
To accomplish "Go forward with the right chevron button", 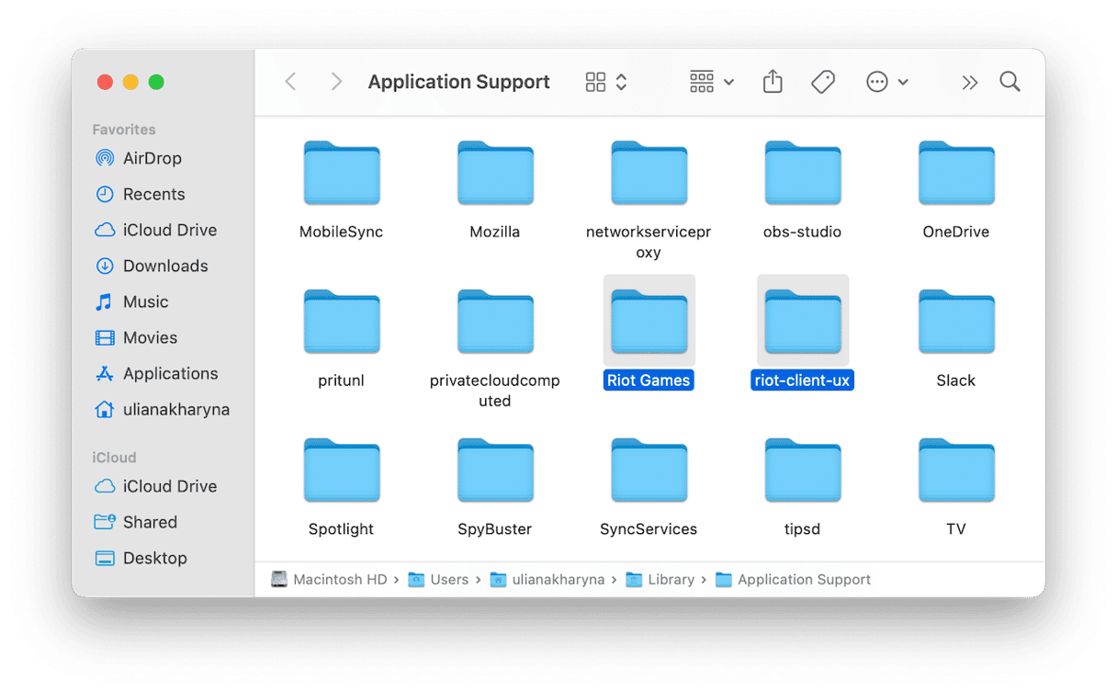I will (x=336, y=82).
